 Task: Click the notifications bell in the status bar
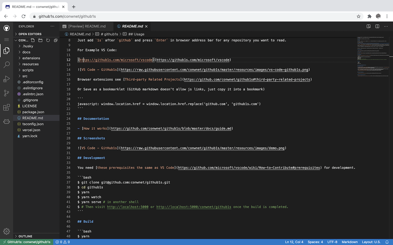click(x=387, y=242)
